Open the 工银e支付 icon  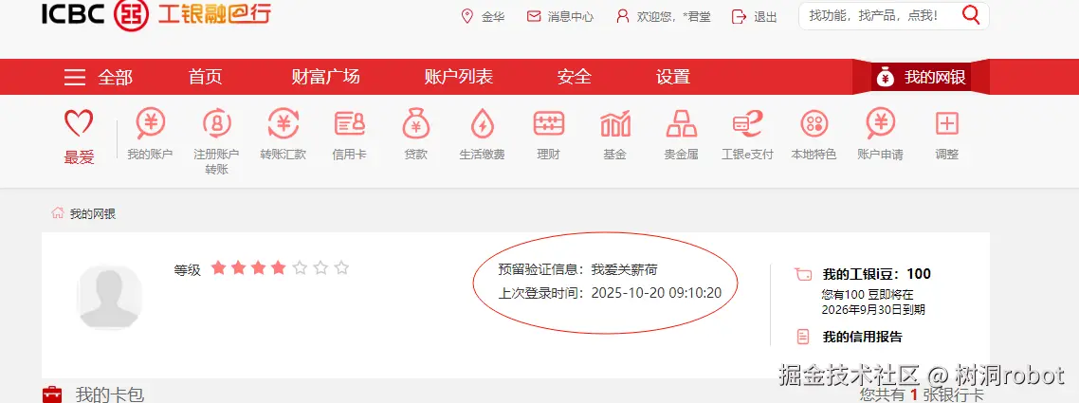747,124
